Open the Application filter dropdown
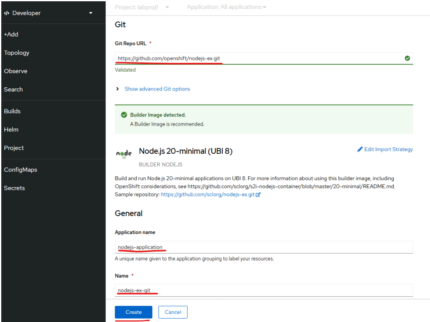Image resolution: width=430 pixels, height=322 pixels. (227, 7)
